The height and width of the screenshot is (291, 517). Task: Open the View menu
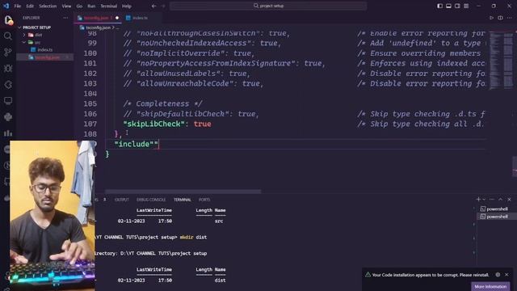66,6
